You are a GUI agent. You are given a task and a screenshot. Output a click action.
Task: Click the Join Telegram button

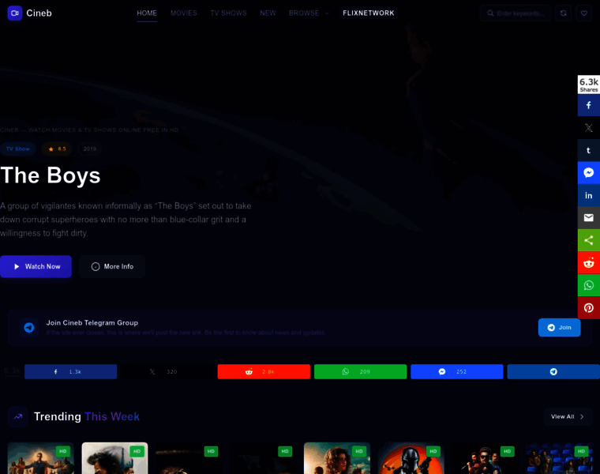point(559,328)
